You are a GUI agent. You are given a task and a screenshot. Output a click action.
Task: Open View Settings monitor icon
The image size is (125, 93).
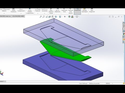coord(77,17)
